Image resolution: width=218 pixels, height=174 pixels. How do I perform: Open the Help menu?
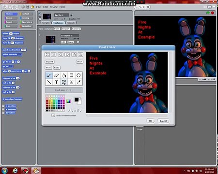point(62,7)
